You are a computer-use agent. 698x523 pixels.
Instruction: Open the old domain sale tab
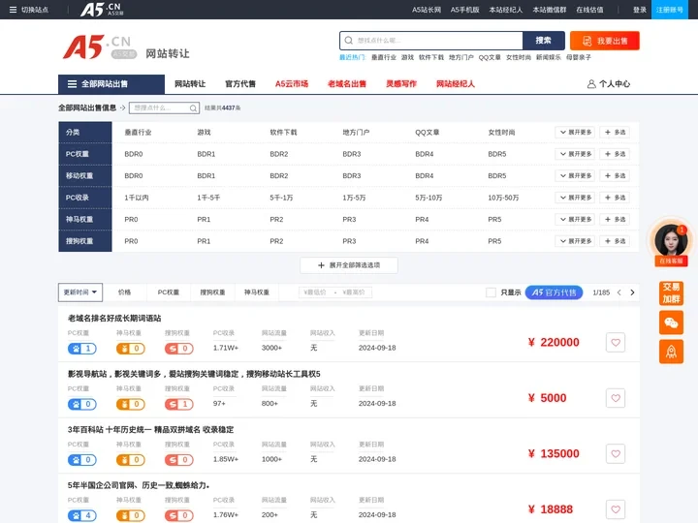pos(347,84)
